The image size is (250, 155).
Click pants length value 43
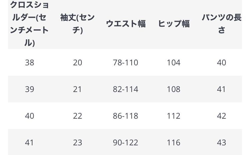221,143
